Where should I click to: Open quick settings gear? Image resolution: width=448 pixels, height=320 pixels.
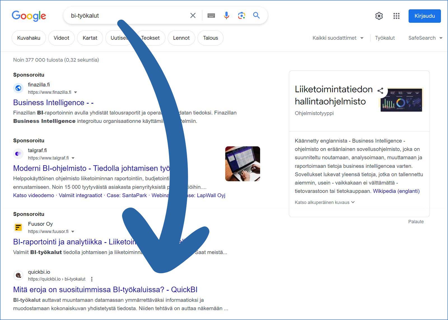[x=379, y=16]
